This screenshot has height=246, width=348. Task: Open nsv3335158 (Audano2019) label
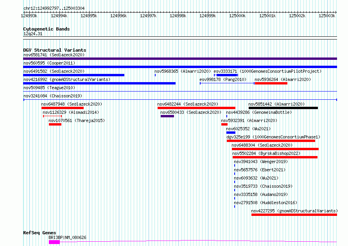[261, 194]
